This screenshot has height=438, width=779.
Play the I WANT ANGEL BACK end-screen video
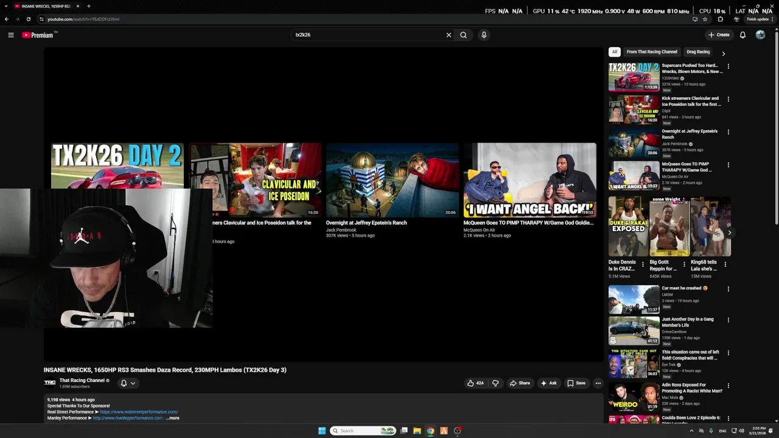pyautogui.click(x=529, y=180)
